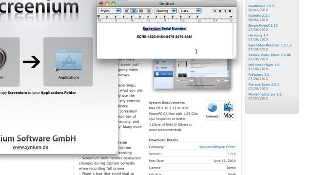Screen dimensions: 312x175
Task: Click the Mac OS X 10.4.11 or later text
Action: 169,108
